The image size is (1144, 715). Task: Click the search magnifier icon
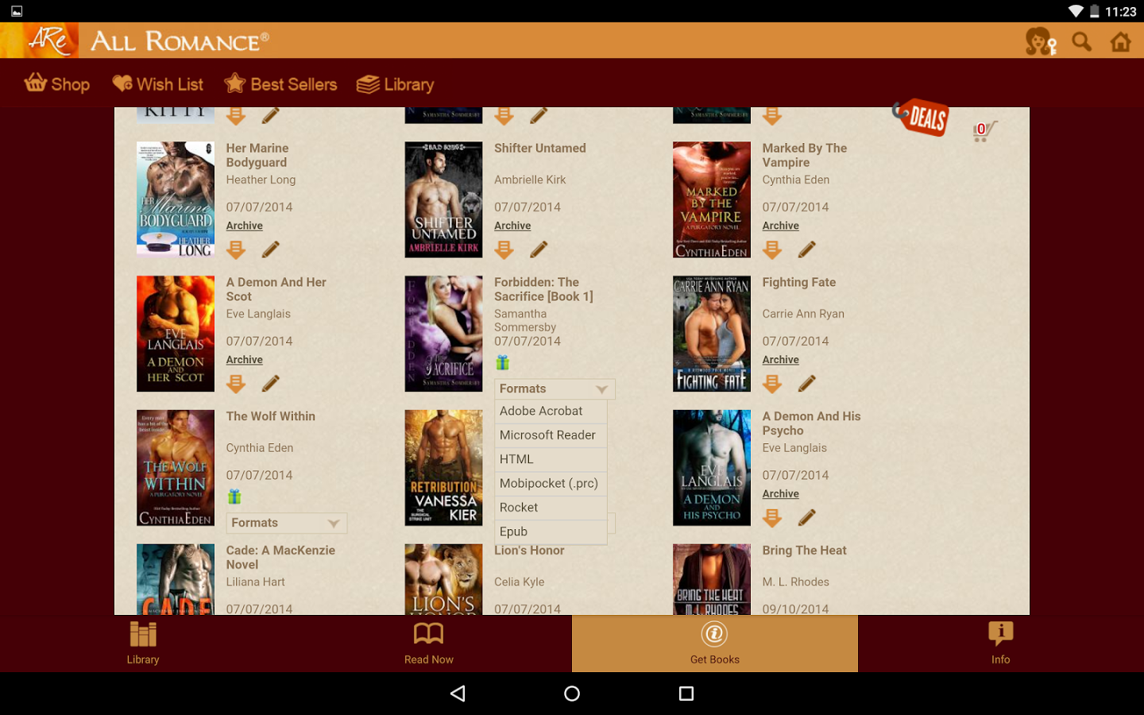click(1081, 41)
